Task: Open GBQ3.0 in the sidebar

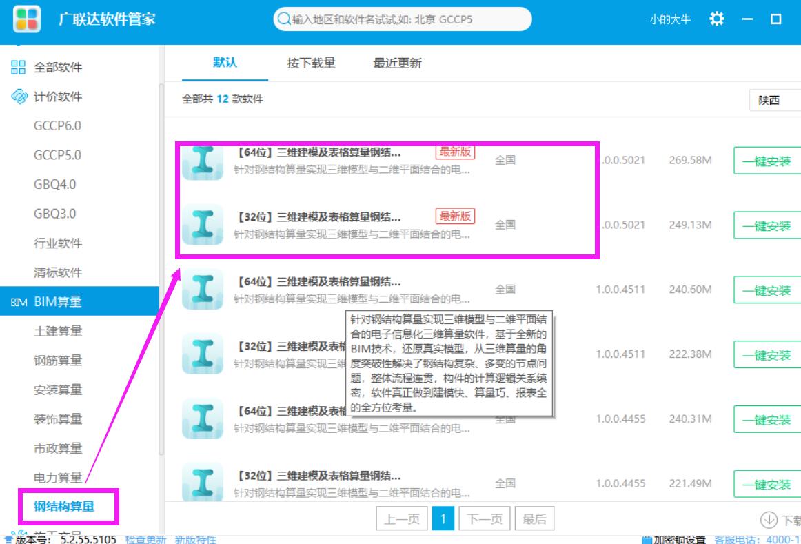Action: [x=54, y=214]
